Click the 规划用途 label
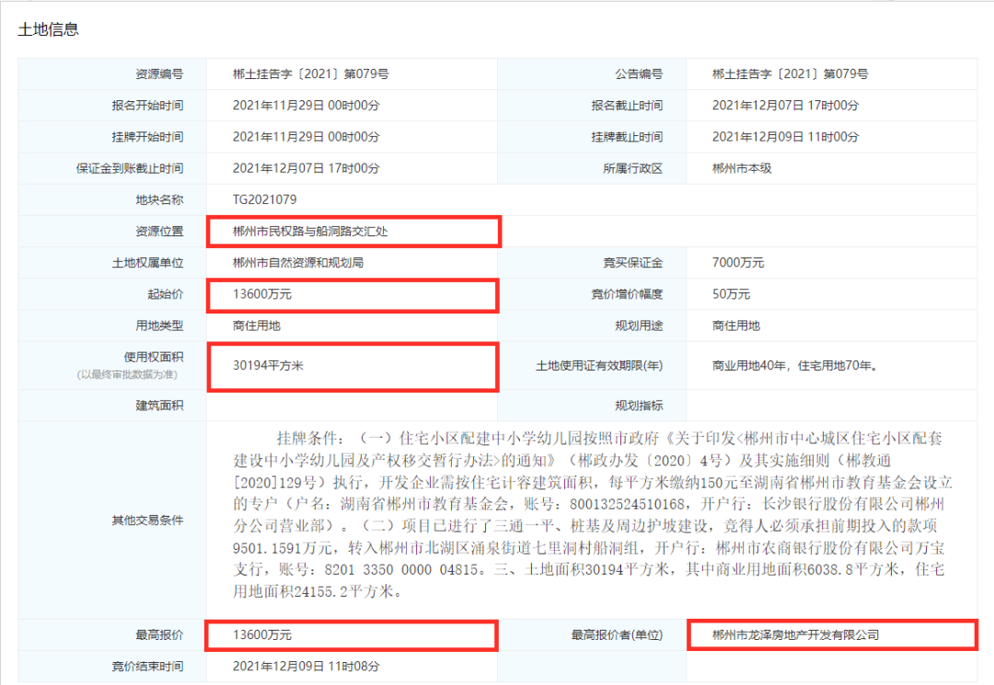 [639, 326]
